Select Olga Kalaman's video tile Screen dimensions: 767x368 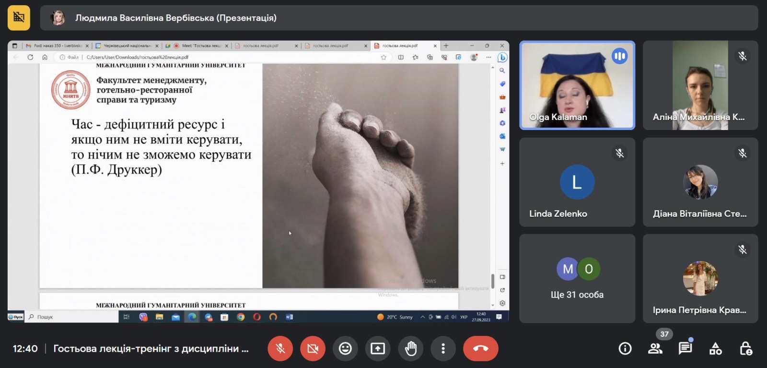[577, 85]
